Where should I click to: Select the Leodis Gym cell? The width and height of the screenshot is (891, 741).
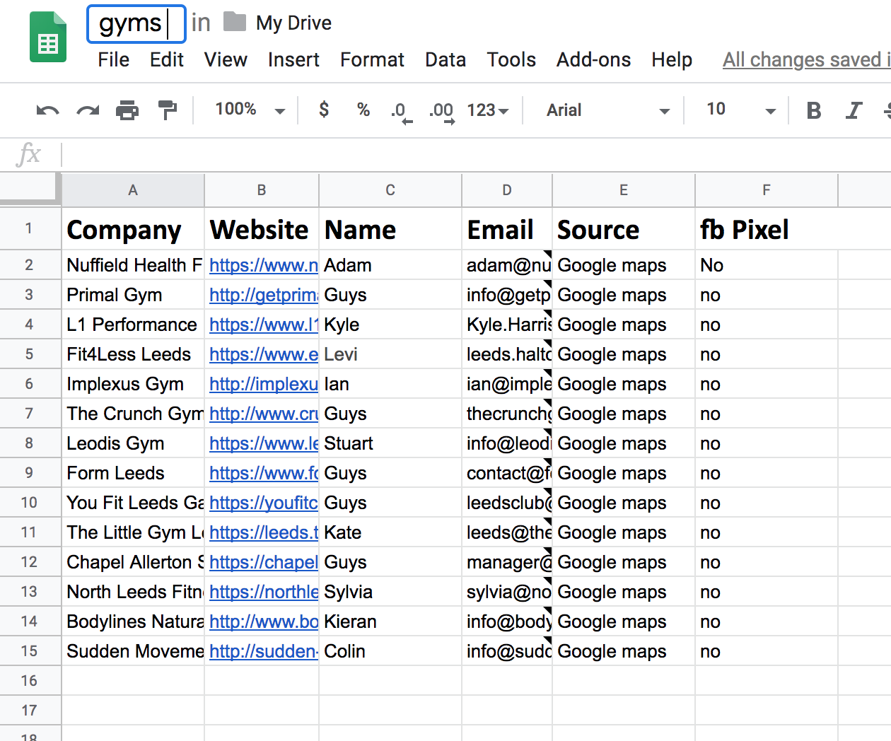tap(133, 443)
